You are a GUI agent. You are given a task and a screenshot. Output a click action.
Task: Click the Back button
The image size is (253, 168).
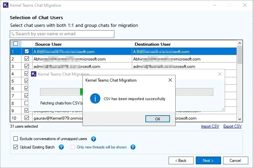[181, 160]
